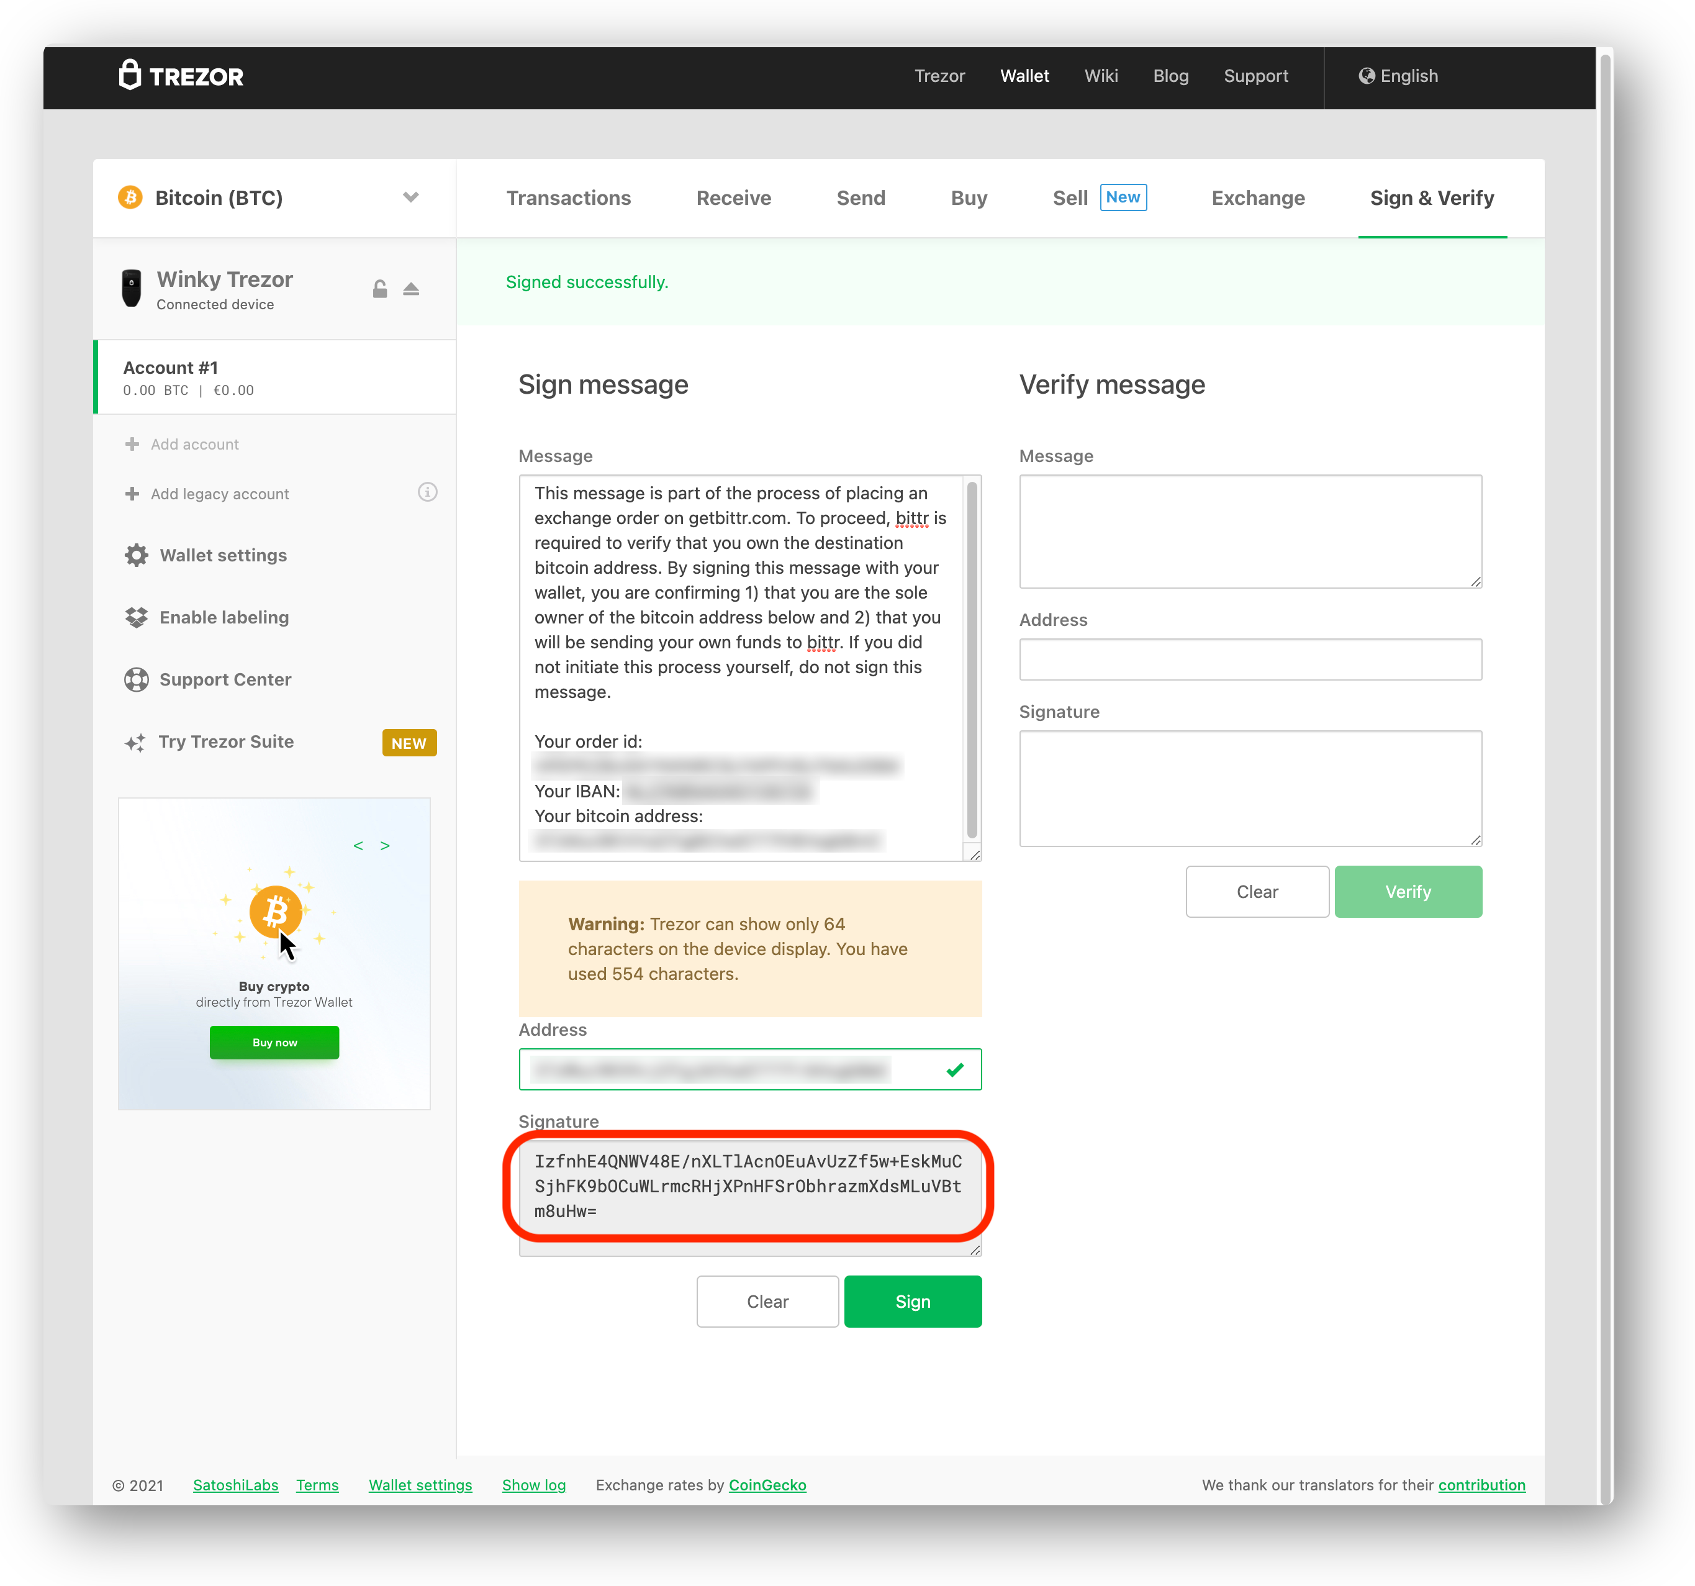Open SatoshiLabs footer link
Viewport: 1695px width, 1586px height.
[x=235, y=1485]
